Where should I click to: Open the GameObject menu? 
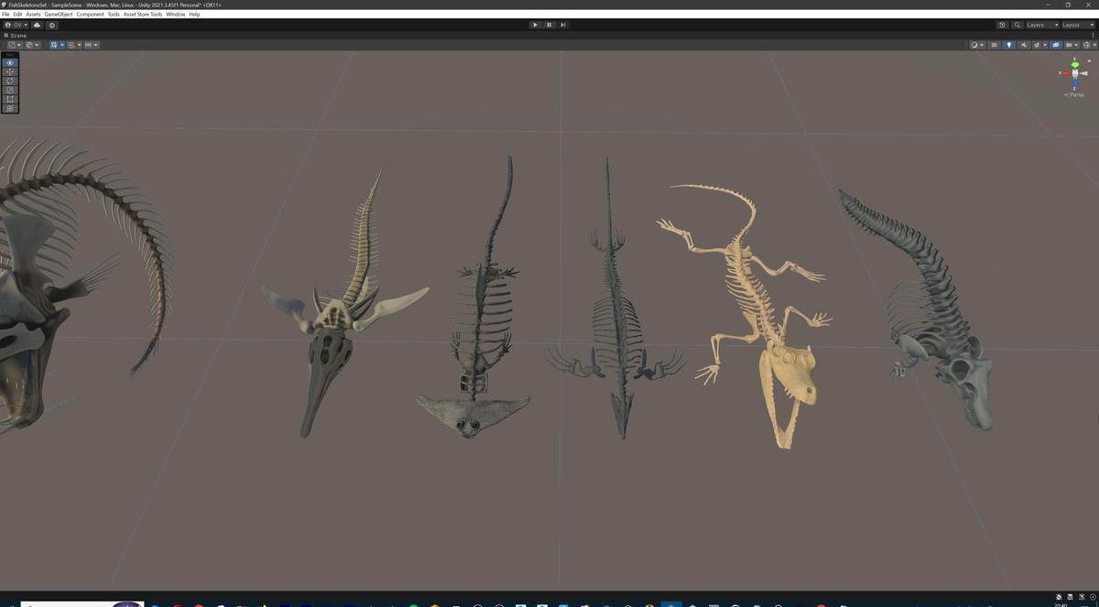(x=57, y=14)
